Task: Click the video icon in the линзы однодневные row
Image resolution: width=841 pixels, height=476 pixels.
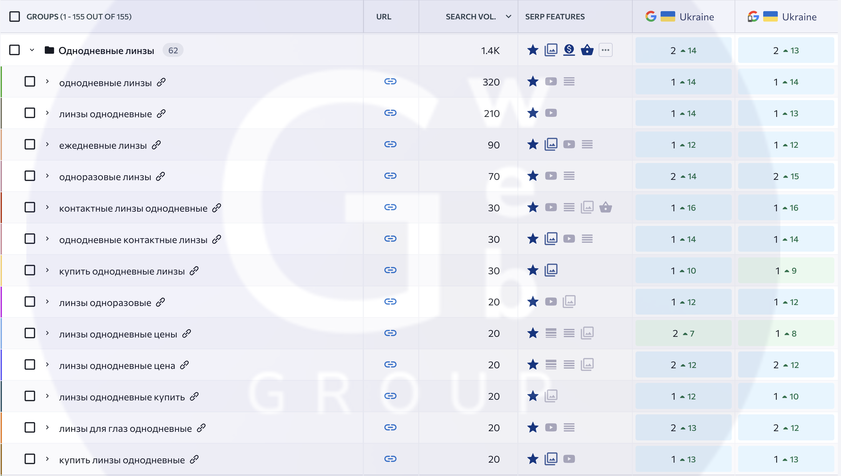Action: coord(551,113)
